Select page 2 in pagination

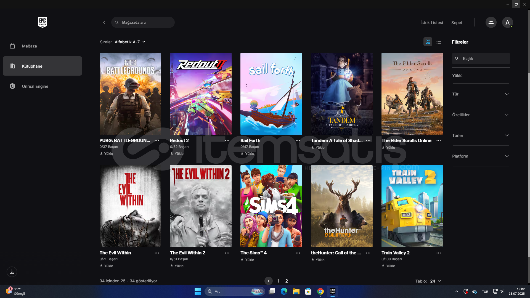click(287, 281)
